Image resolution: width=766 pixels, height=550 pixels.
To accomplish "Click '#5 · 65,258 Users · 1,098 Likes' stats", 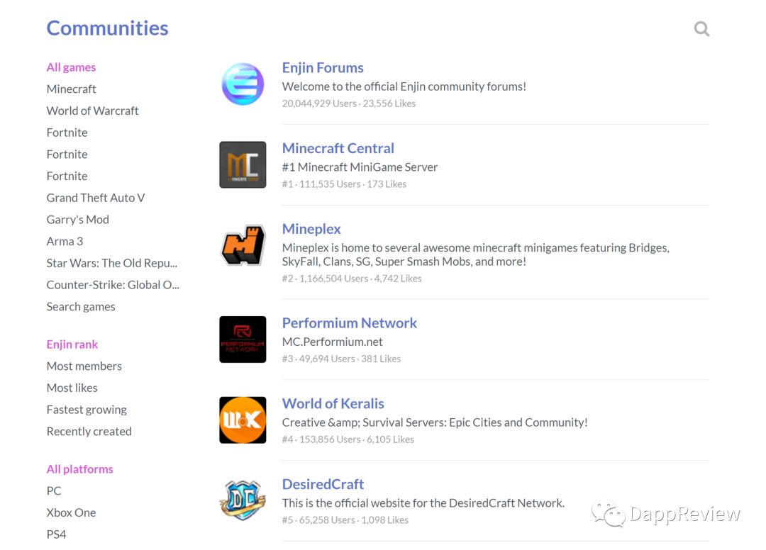I will tap(345, 520).
